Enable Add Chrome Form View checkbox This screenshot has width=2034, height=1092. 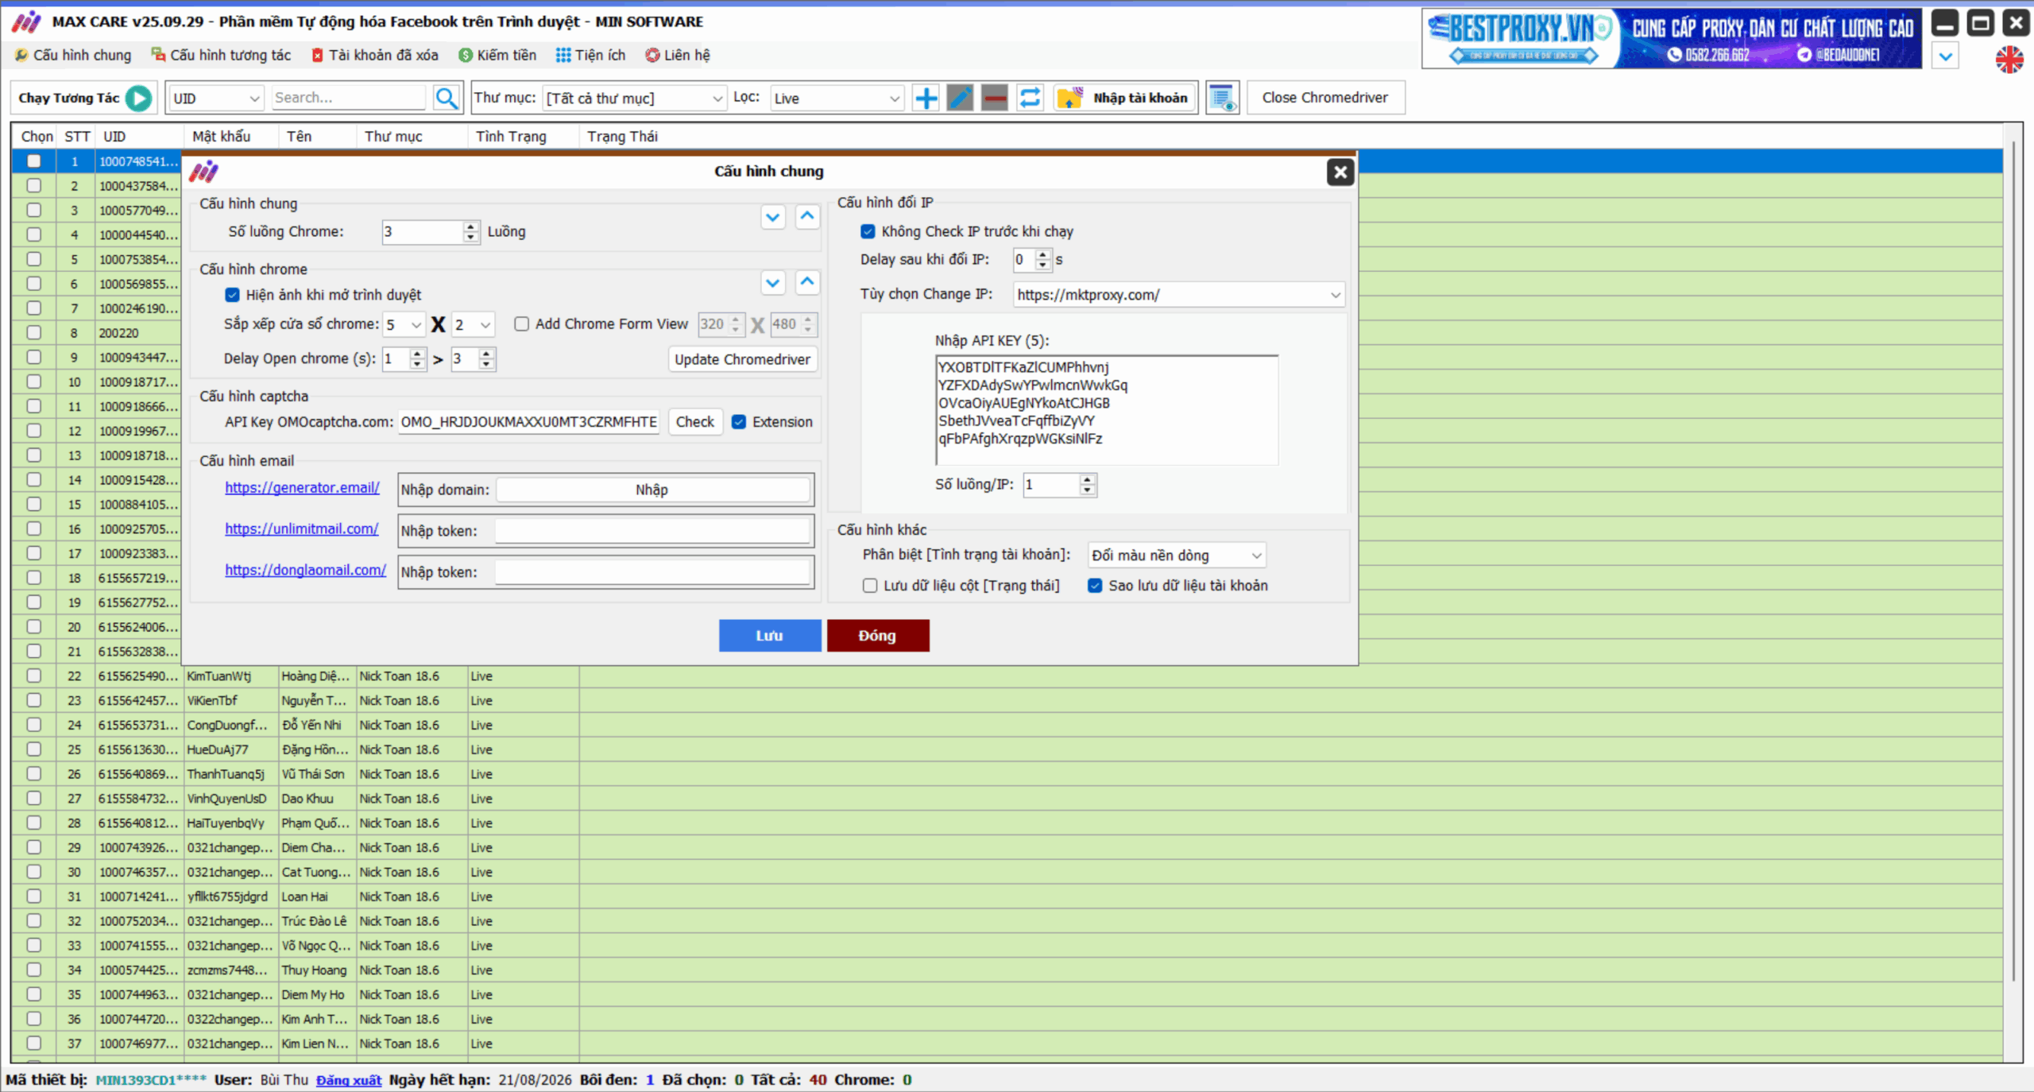pos(521,323)
